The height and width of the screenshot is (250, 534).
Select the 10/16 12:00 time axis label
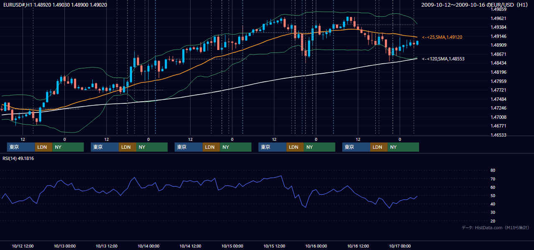[358, 246]
